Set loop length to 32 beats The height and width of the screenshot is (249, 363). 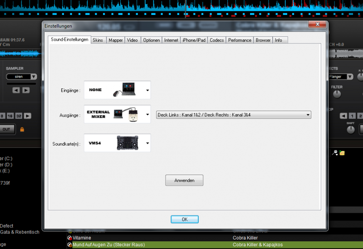coord(19,116)
